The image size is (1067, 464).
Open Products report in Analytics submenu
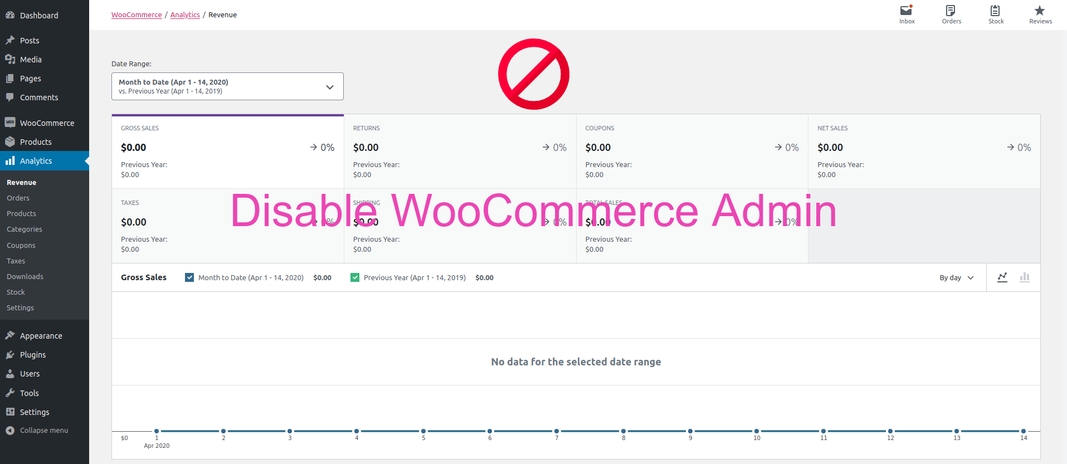pyautogui.click(x=21, y=213)
